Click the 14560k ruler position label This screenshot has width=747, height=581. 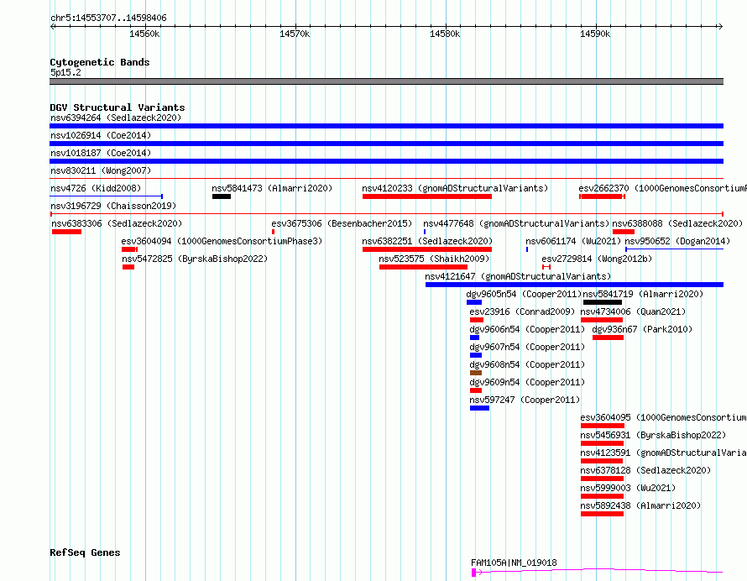click(144, 34)
